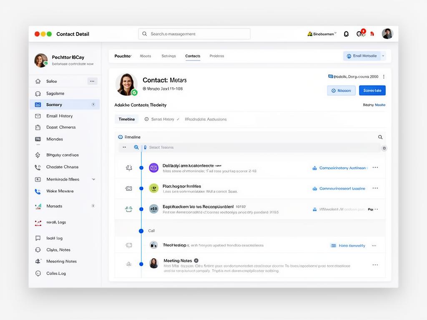Click the search field in the top bar
The width and height of the screenshot is (427, 320).
click(194, 34)
